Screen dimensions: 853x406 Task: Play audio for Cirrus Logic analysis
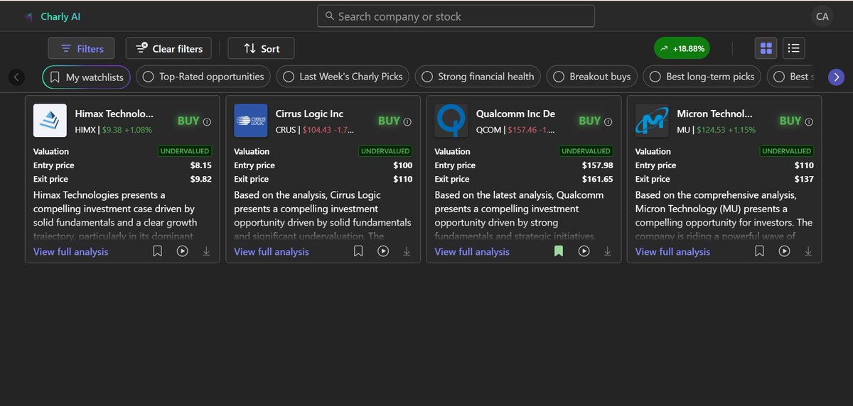pyautogui.click(x=382, y=251)
